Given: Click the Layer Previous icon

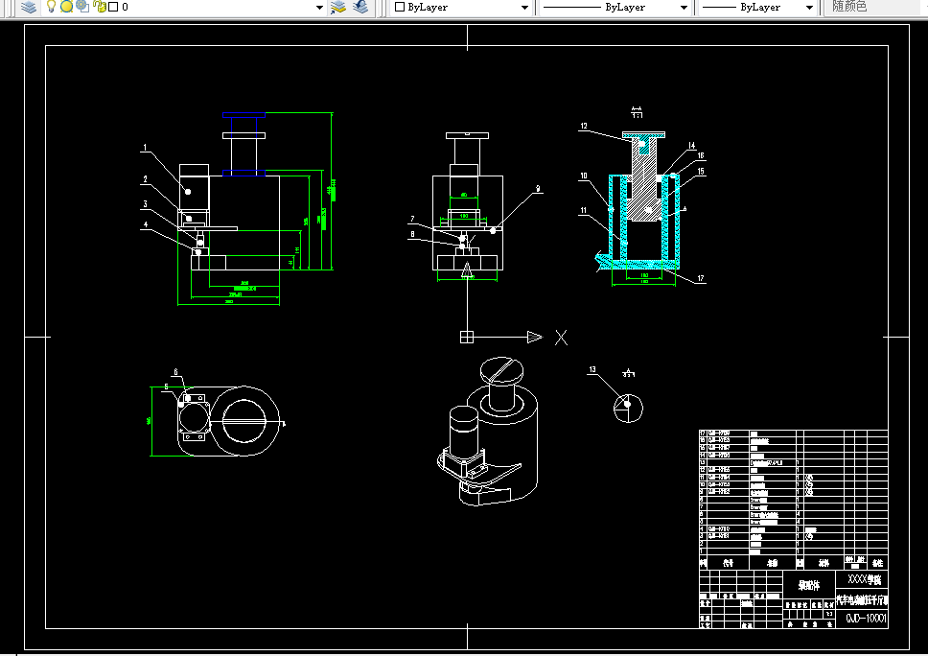Looking at the screenshot, I should [360, 7].
